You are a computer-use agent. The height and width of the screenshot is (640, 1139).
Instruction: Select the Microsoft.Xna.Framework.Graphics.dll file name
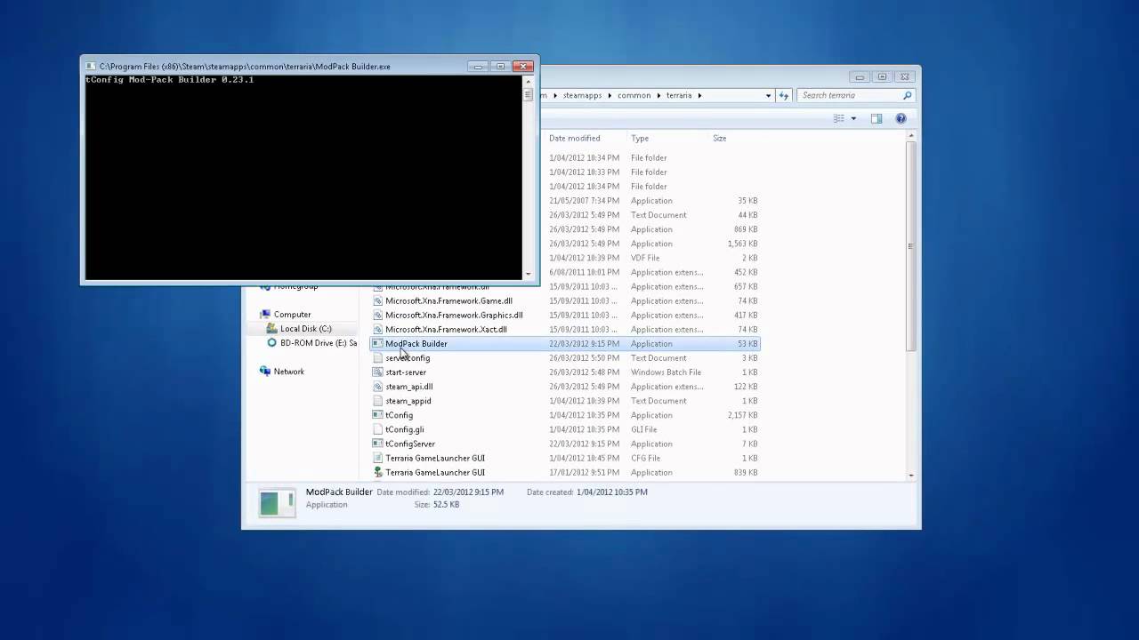pos(454,316)
